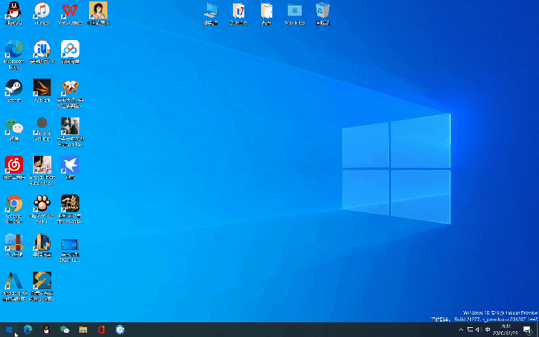The width and height of the screenshot is (539, 337).
Task: Open the Autodesk desktop shortcut
Action: pyautogui.click(x=14, y=282)
